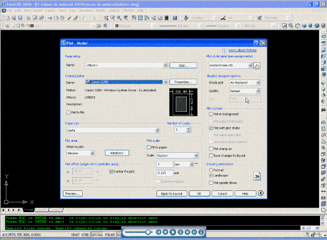This screenshot has width=327, height=240.
Task: Uncheck the Center the plot checkbox
Action: [x=111, y=172]
